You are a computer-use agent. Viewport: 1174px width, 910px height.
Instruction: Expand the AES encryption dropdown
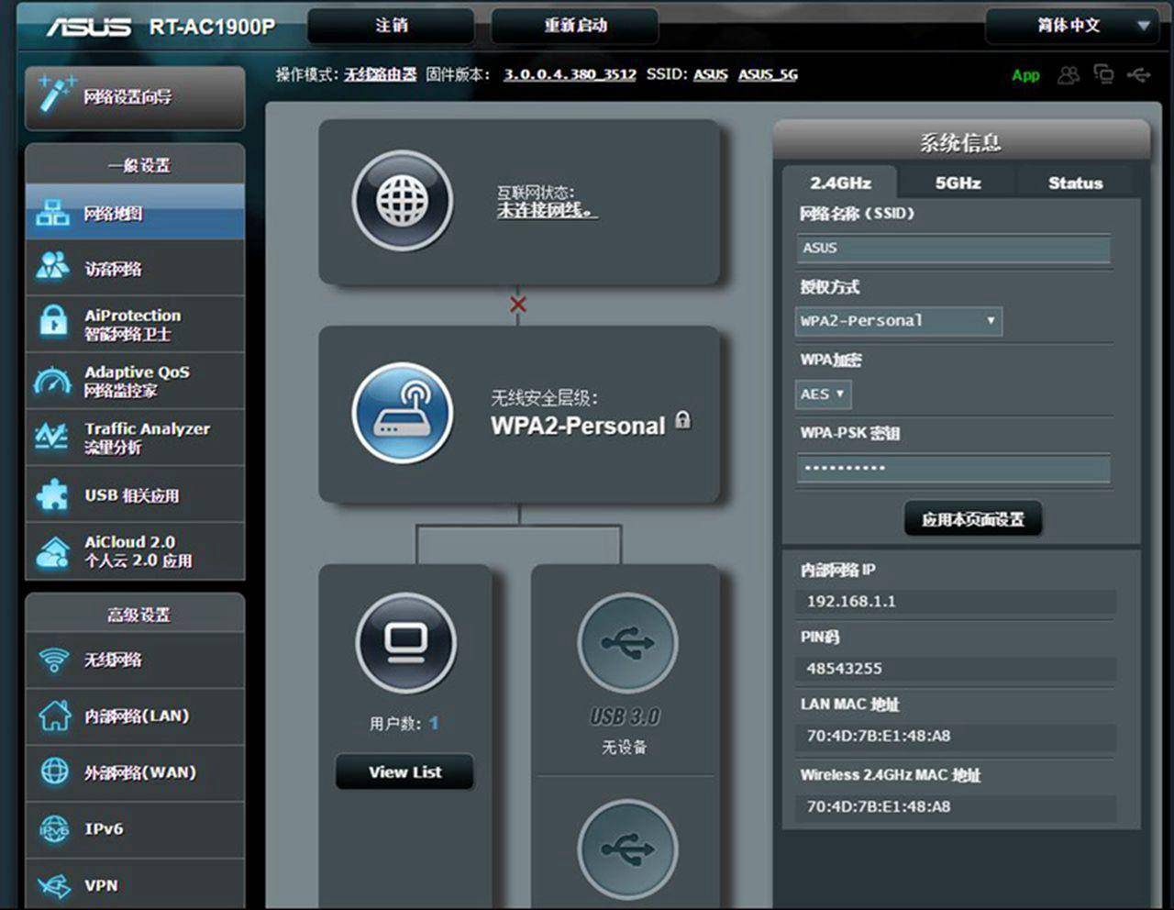point(823,394)
